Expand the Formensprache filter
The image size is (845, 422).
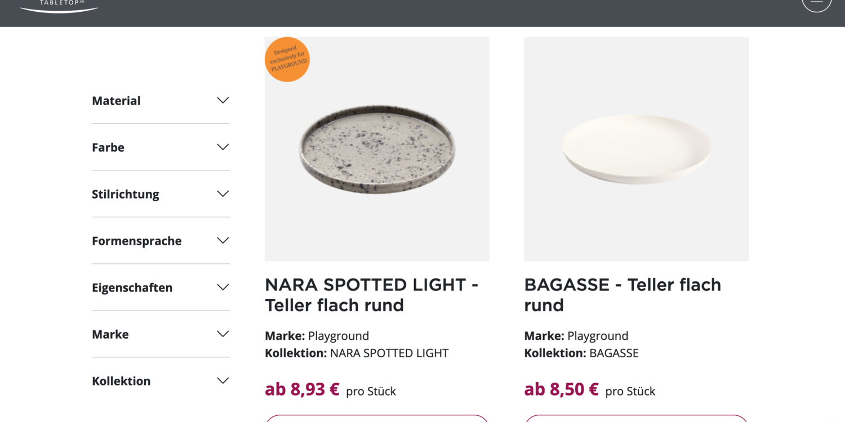161,241
